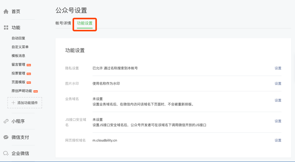The height and width of the screenshot is (162, 295).
Task: Click 未设置 in the 业务域名 row
Action: pyautogui.click(x=98, y=99)
